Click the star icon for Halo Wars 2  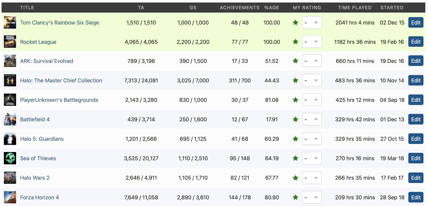(x=295, y=178)
